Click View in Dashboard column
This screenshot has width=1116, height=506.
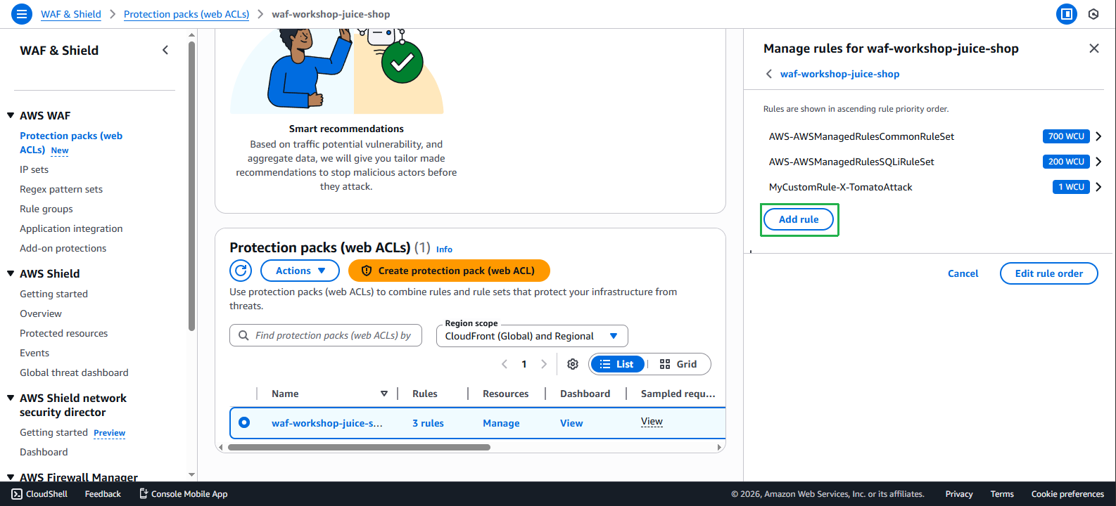[571, 423]
